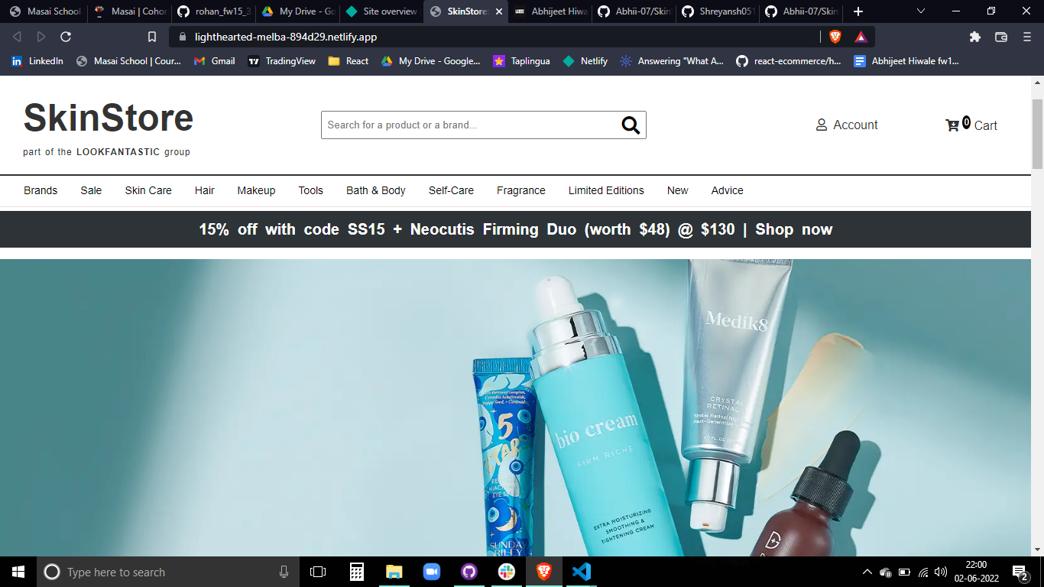Image resolution: width=1044 pixels, height=587 pixels.
Task: Open the notification center icon
Action: [x=1020, y=572]
